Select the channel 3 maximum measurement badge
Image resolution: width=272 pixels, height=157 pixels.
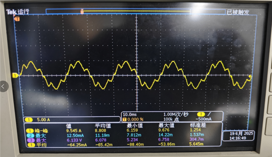[31, 140]
